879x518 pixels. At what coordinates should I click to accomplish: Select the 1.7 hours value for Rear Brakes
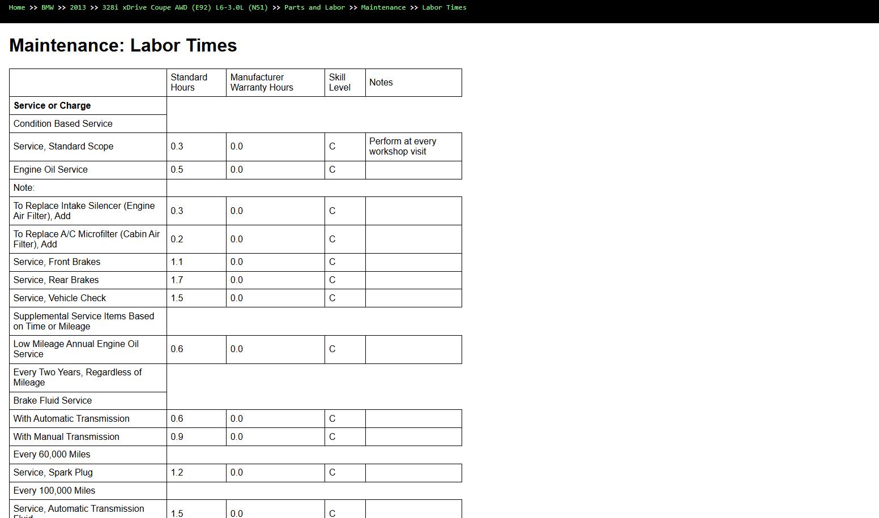click(x=177, y=280)
